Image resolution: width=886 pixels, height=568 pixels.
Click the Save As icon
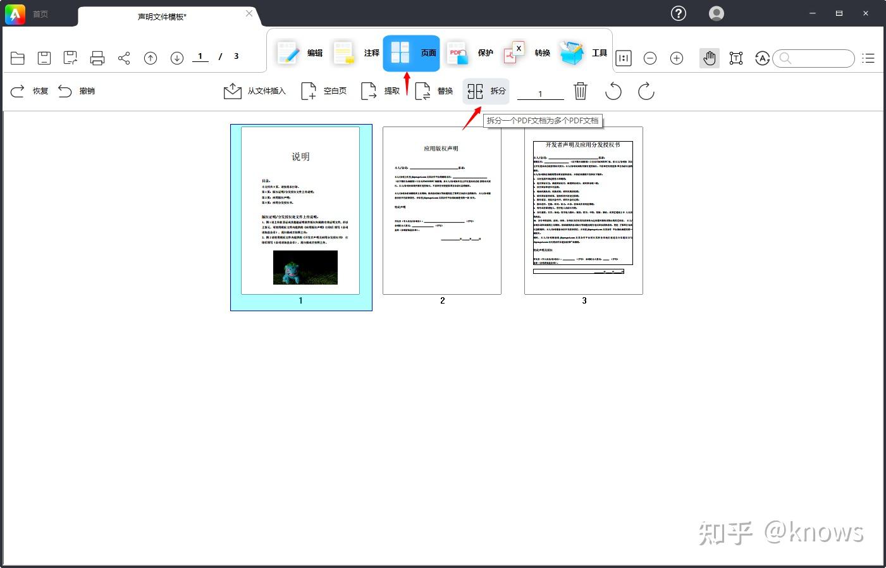(x=70, y=58)
